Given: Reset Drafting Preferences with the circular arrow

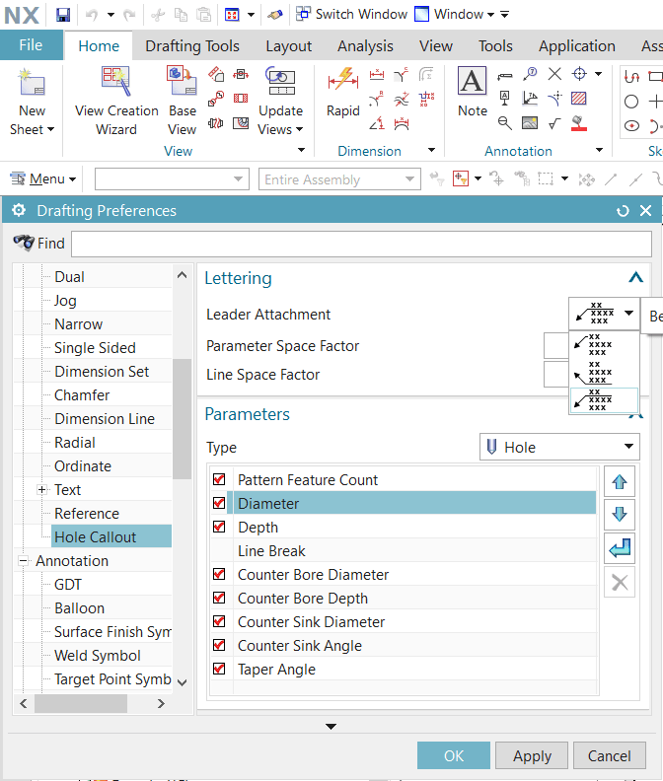Looking at the screenshot, I should coord(623,211).
